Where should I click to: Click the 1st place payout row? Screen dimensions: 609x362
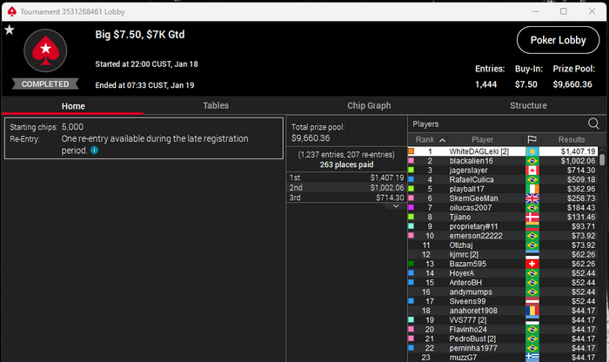coord(346,178)
